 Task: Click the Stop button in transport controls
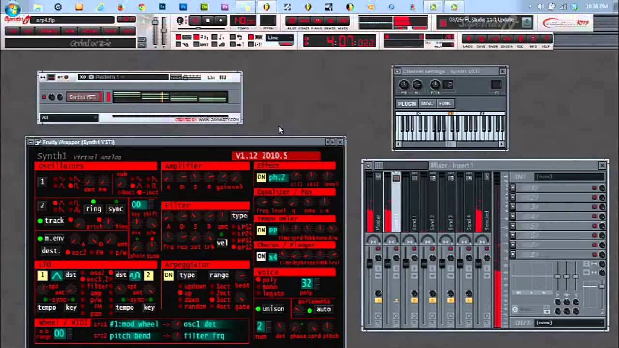208,20
